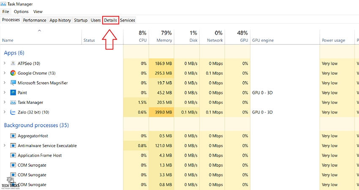Click the icon of the 1.3 MB COM Surrogate
Viewport: 359px width, 190px height.
click(x=13, y=165)
